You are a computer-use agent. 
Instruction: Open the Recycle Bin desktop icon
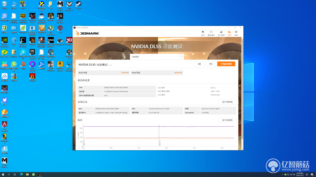tap(4, 5)
